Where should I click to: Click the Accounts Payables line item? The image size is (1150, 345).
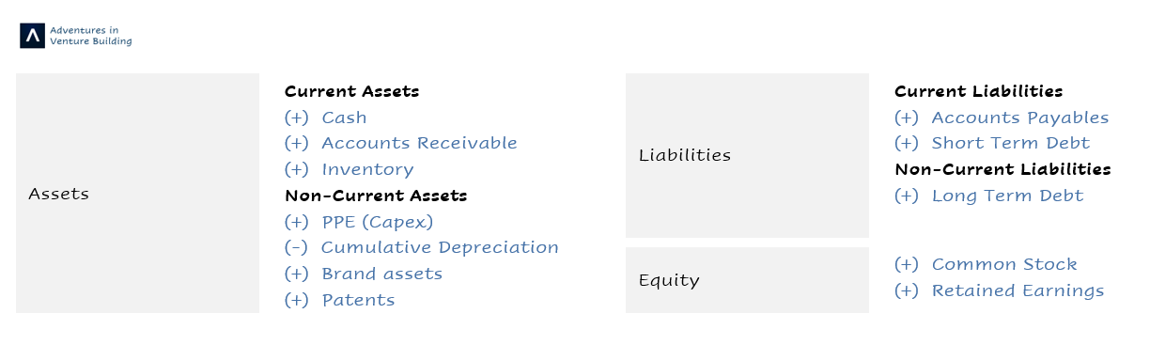pyautogui.click(x=1002, y=118)
